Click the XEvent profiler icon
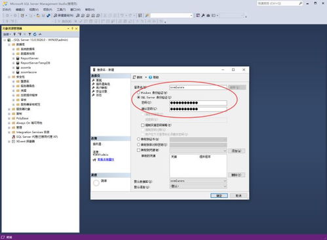This screenshot has width=327, height=240. [14, 142]
